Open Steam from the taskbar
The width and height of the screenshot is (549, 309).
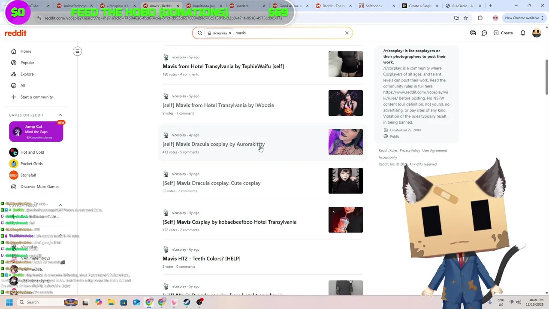[187, 302]
